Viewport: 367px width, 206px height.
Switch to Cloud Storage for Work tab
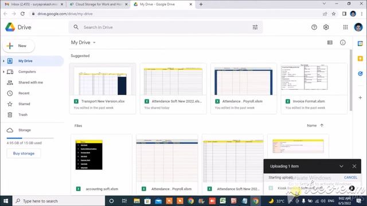(99, 4)
